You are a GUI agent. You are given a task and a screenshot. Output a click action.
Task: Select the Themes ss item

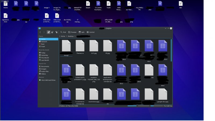coord(80,47)
